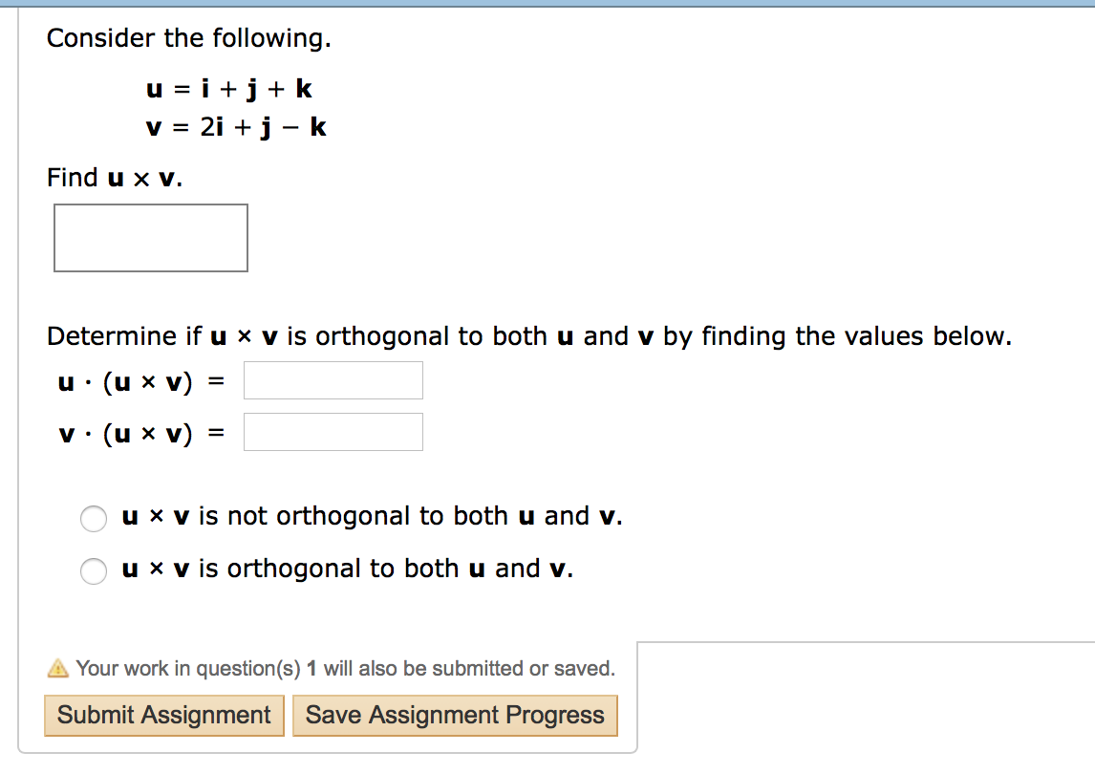Click the 'Determine if u × v is orthogonal' instruction
The height and width of the screenshot is (774, 1095).
[x=528, y=336]
